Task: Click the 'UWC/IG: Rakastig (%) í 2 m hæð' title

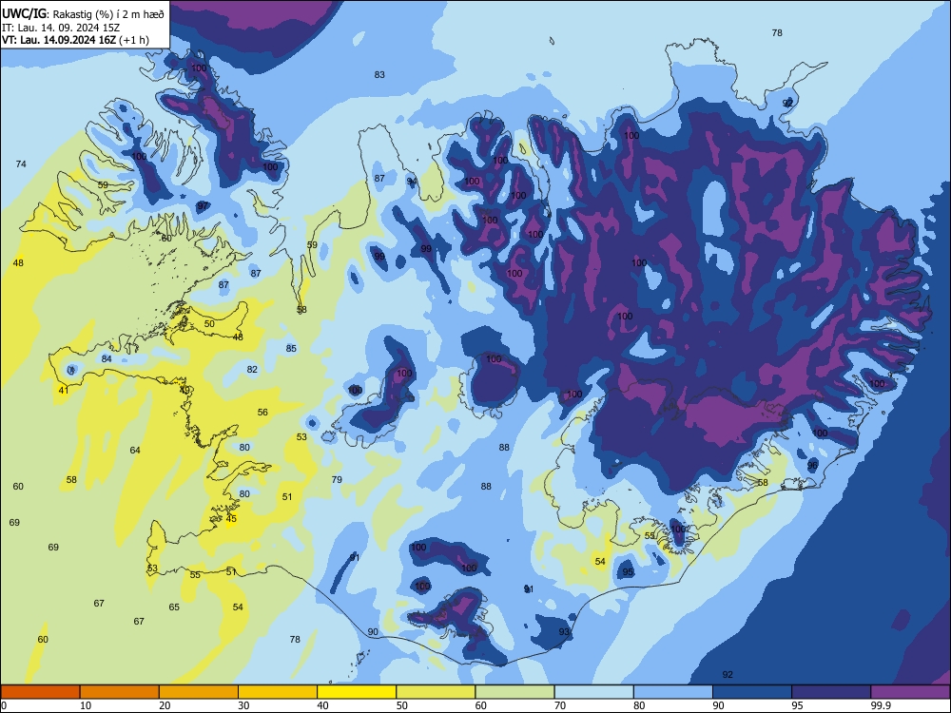Action: click(x=83, y=13)
